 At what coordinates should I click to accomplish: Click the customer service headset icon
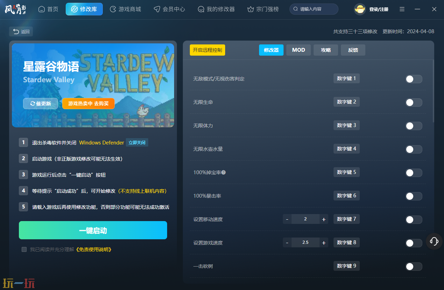tap(434, 241)
